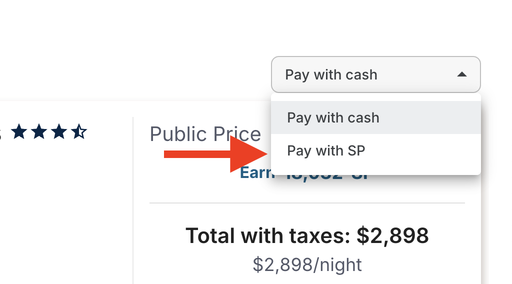The height and width of the screenshot is (284, 512).
Task: Click the half-filled rating star
Action: [x=79, y=131]
